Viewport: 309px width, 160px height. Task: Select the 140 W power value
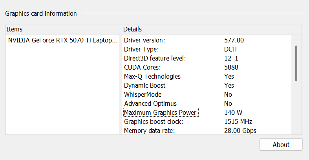click(x=233, y=113)
